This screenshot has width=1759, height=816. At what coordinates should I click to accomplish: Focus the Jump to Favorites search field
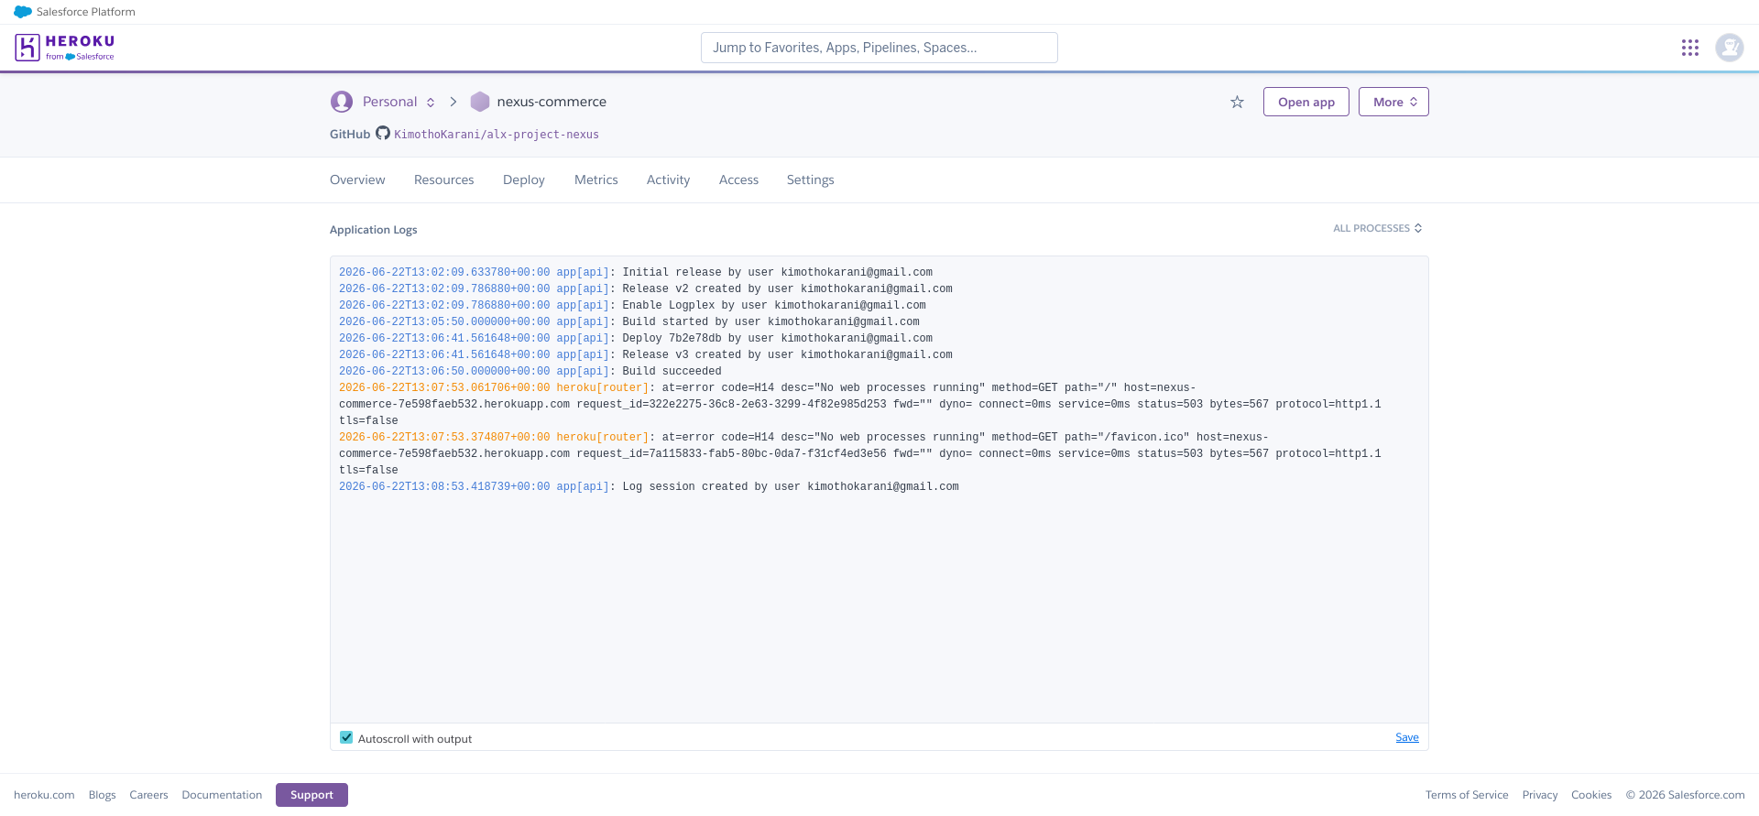tap(879, 48)
